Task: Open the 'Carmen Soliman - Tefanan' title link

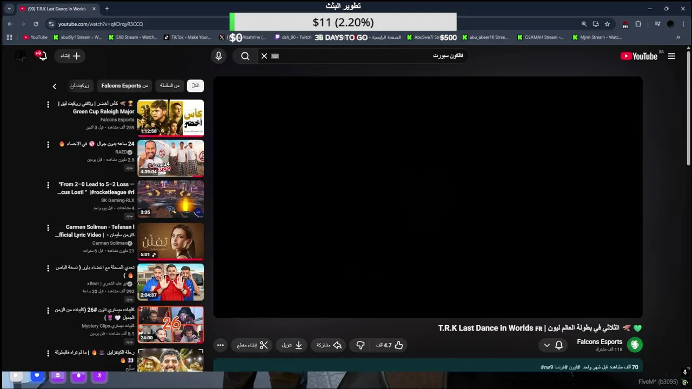Action: pos(95,231)
